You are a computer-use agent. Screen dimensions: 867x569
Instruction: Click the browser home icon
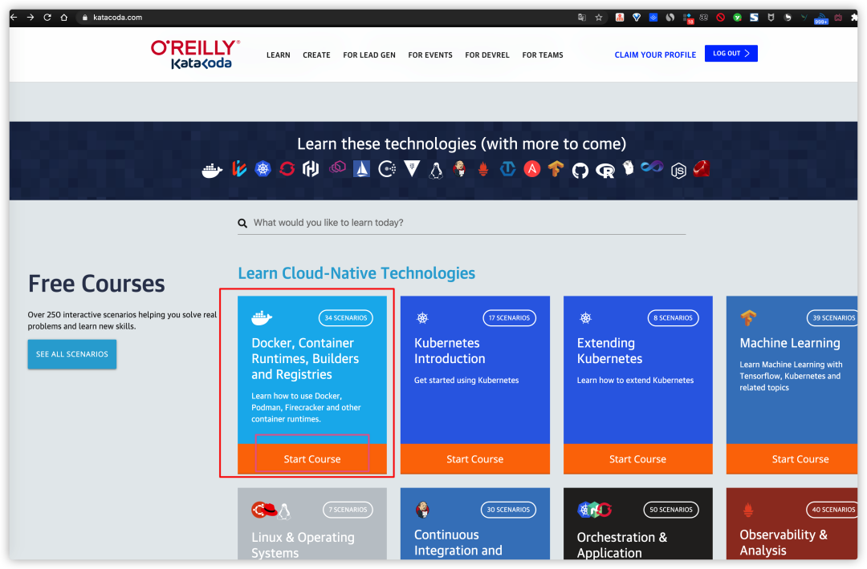64,17
